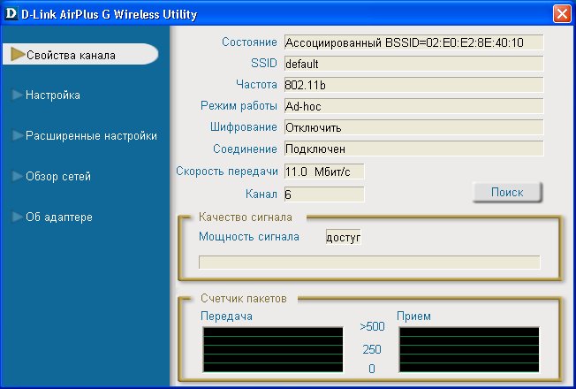The width and height of the screenshot is (576, 389).
Task: Click the Частота label
Action: click(x=256, y=85)
